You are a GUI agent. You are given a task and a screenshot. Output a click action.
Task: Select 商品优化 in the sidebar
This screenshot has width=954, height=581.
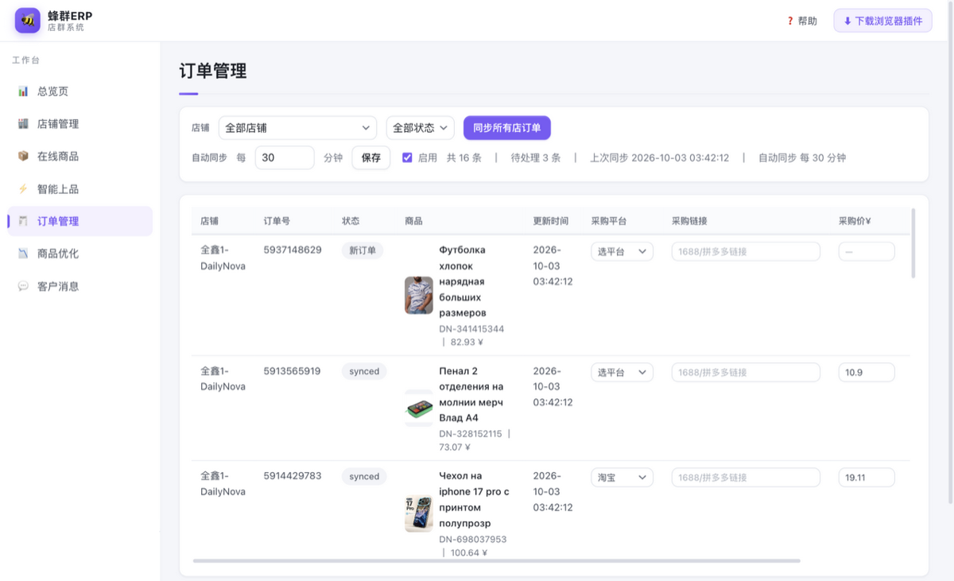(x=79, y=254)
